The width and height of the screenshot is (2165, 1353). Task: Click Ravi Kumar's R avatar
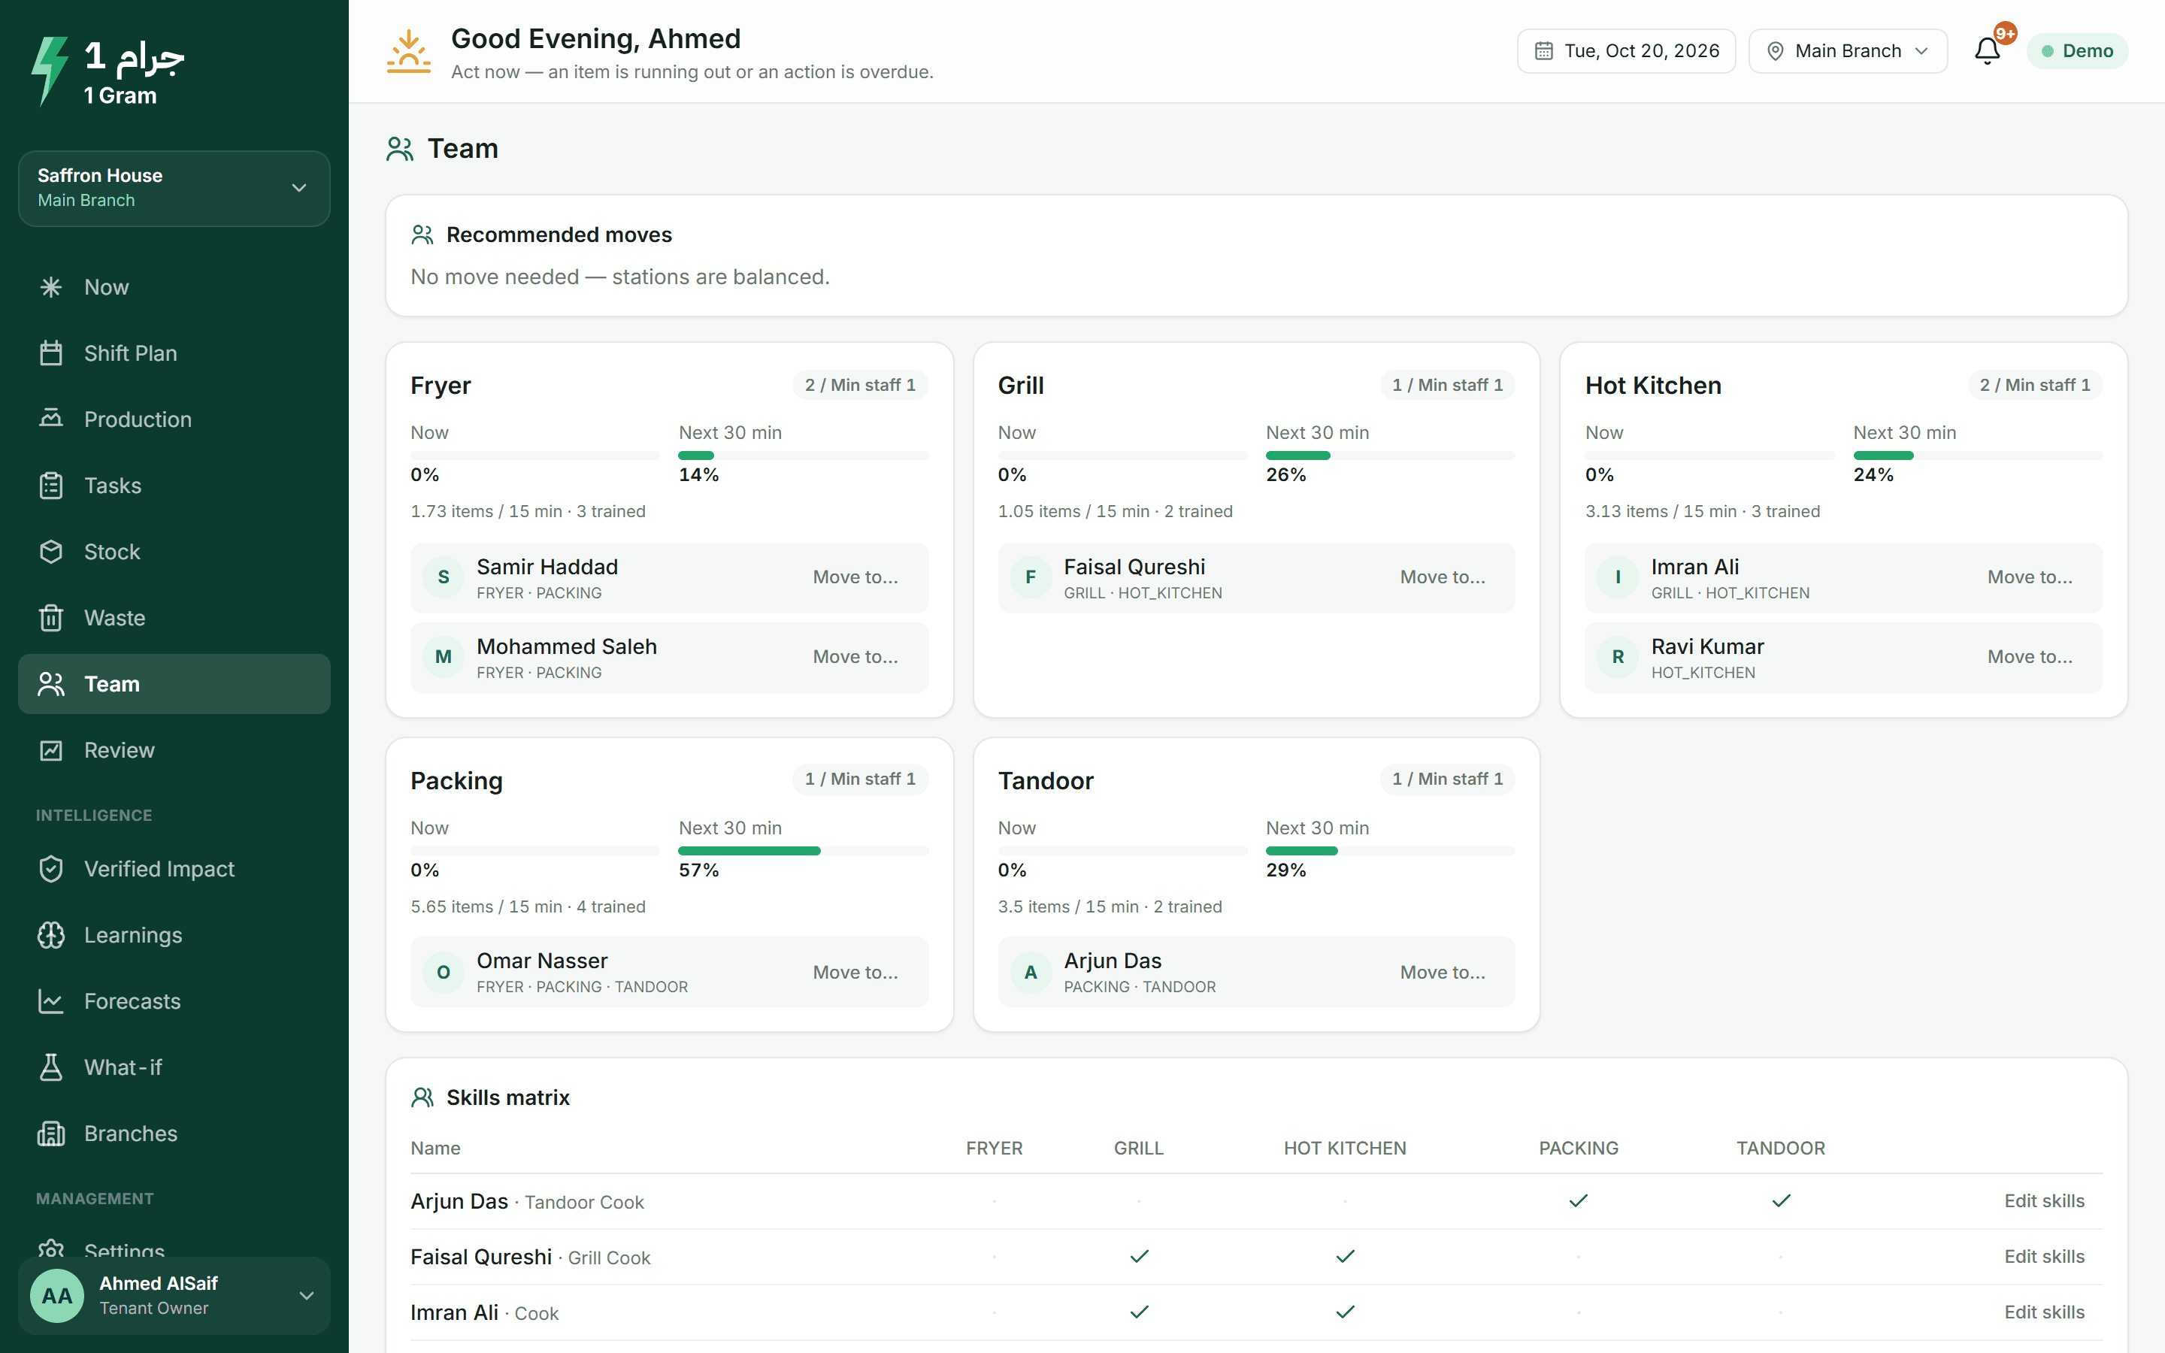[1618, 658]
